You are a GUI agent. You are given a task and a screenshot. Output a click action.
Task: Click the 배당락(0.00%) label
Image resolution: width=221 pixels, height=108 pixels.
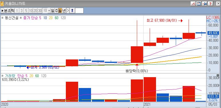pos(137,71)
